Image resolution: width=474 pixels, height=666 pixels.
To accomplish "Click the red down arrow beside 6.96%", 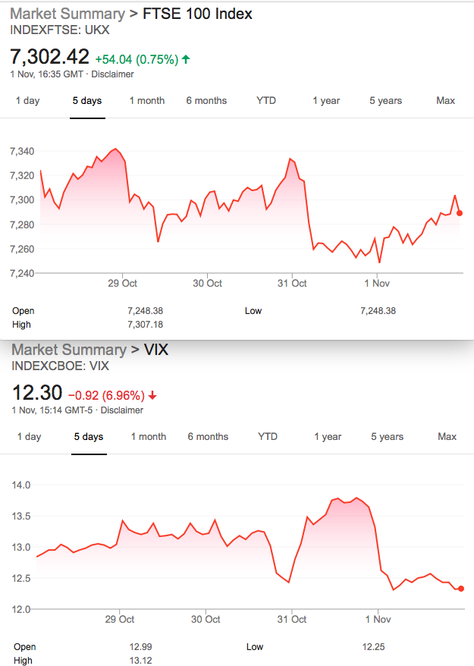I will point(153,395).
